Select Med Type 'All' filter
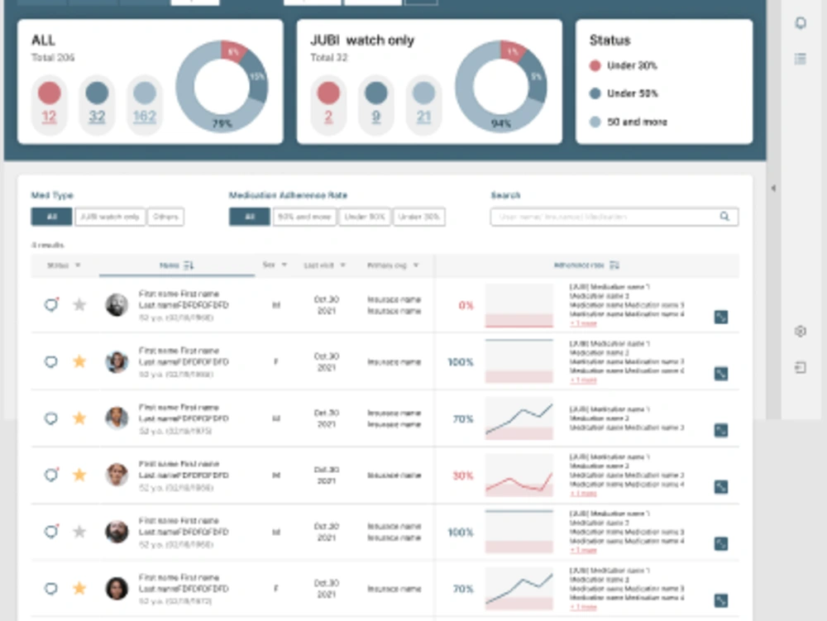 click(x=51, y=217)
